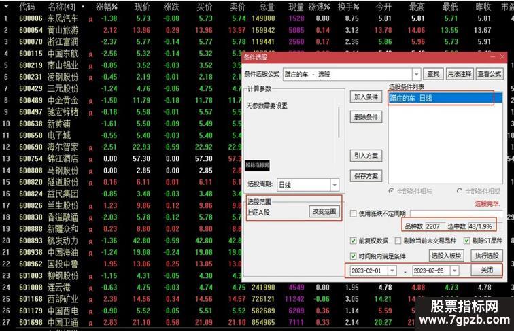Sort by the 代码 column header

(27, 6)
